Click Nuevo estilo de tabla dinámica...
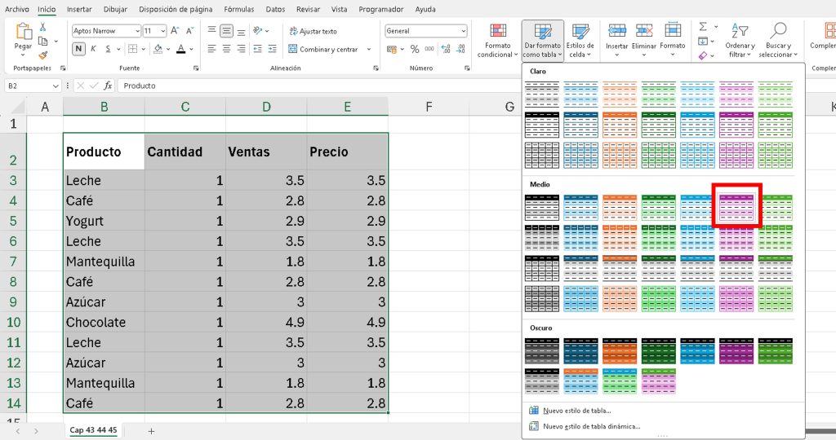 [x=591, y=425]
